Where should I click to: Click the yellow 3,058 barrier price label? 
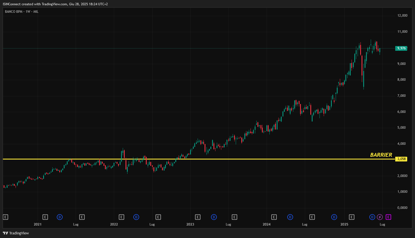tap(401, 159)
